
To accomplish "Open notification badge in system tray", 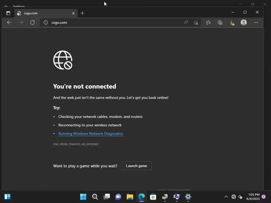I will (264, 197).
